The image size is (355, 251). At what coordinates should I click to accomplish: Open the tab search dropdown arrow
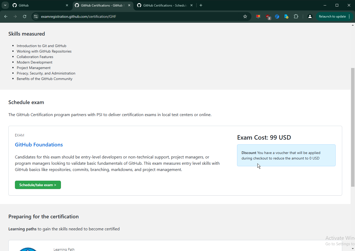(x=5, y=5)
